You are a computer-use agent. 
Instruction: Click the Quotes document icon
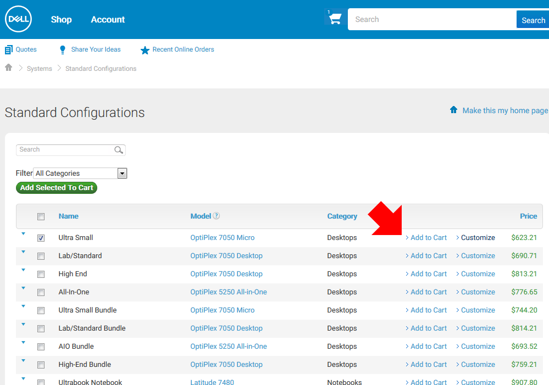pos(8,50)
